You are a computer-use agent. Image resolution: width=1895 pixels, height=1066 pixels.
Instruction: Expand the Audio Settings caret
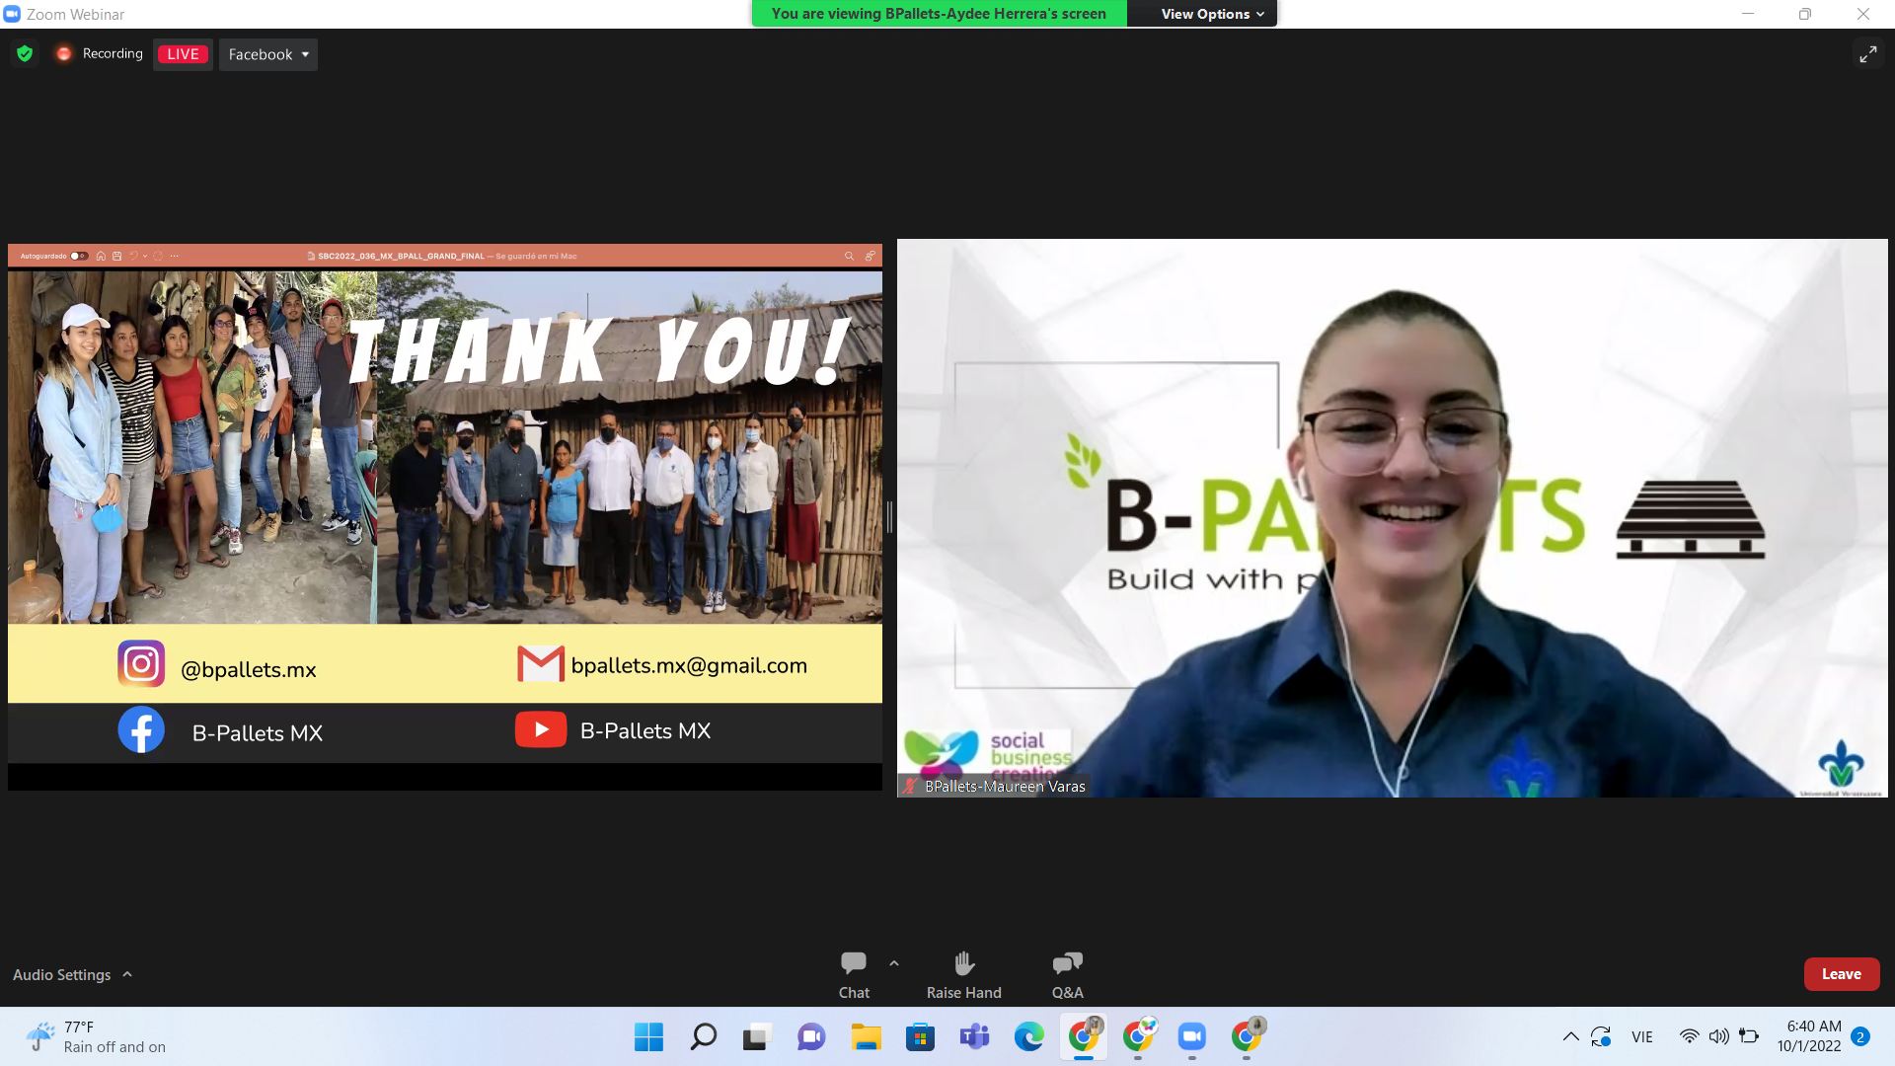pyautogui.click(x=127, y=974)
